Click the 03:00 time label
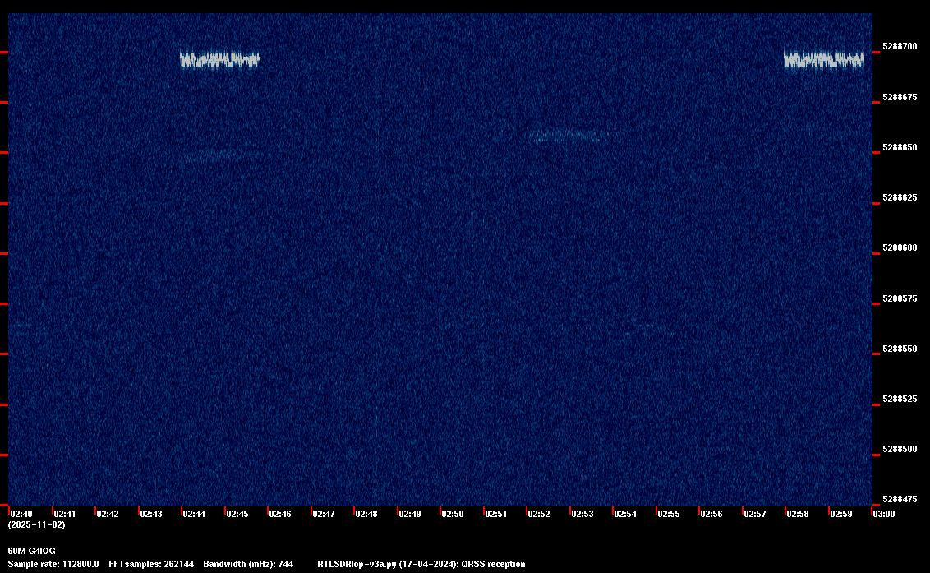 (x=884, y=514)
